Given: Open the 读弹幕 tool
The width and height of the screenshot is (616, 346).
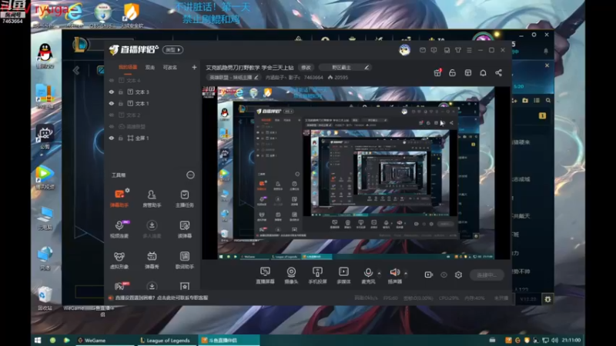Looking at the screenshot, I should 184,229.
